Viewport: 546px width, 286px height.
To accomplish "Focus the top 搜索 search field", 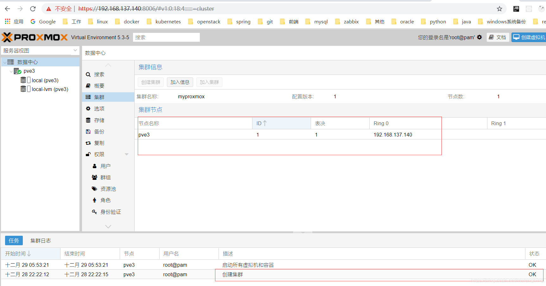I will [166, 37].
